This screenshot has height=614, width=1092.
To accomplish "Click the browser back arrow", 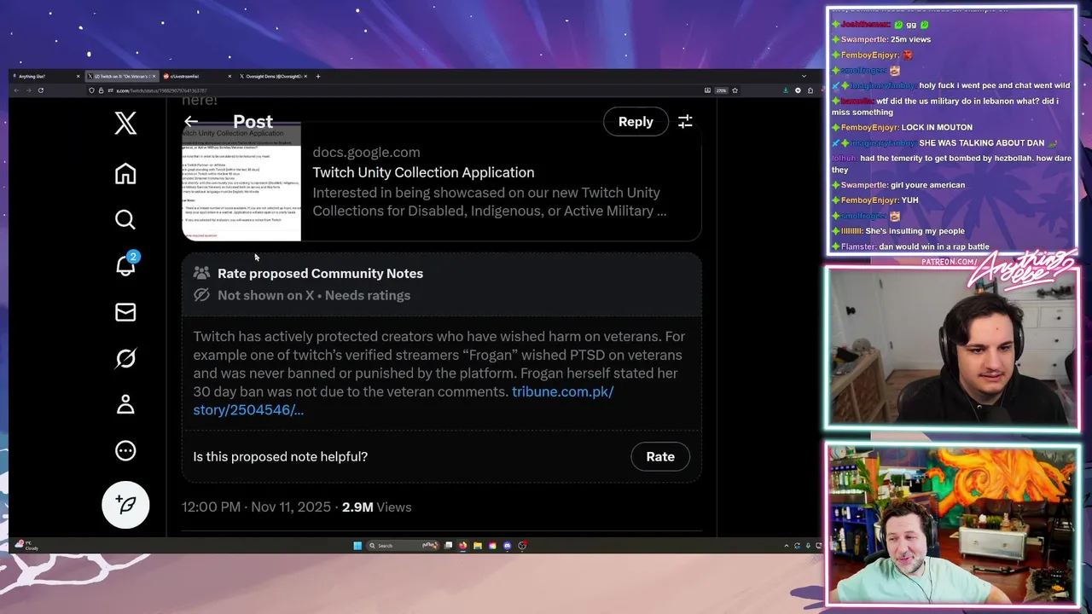I will [x=16, y=90].
